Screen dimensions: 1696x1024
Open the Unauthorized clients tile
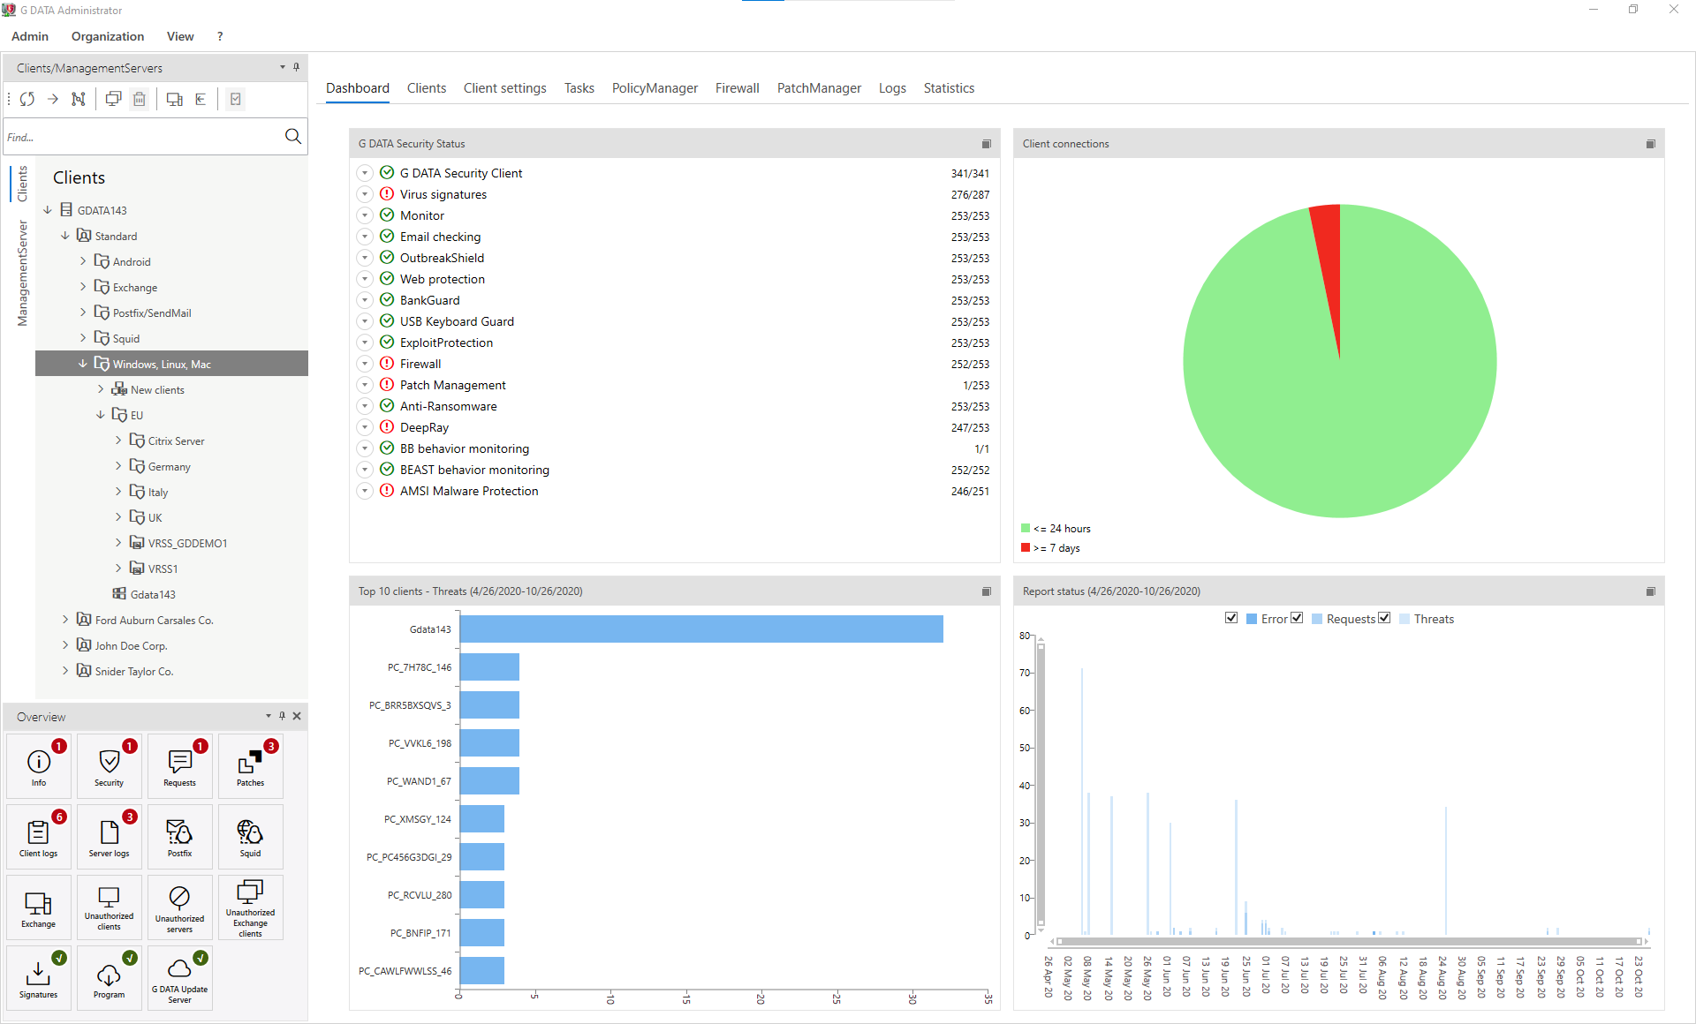[110, 907]
